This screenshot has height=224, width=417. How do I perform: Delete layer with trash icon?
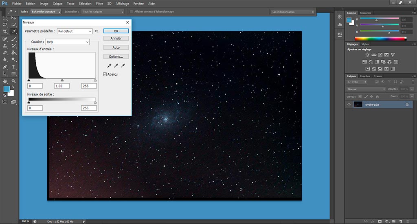tap(408, 221)
